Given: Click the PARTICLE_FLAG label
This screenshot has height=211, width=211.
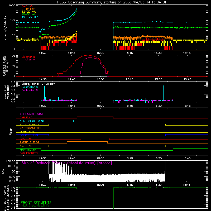Looking at the screenshot, I should pos(30,142).
